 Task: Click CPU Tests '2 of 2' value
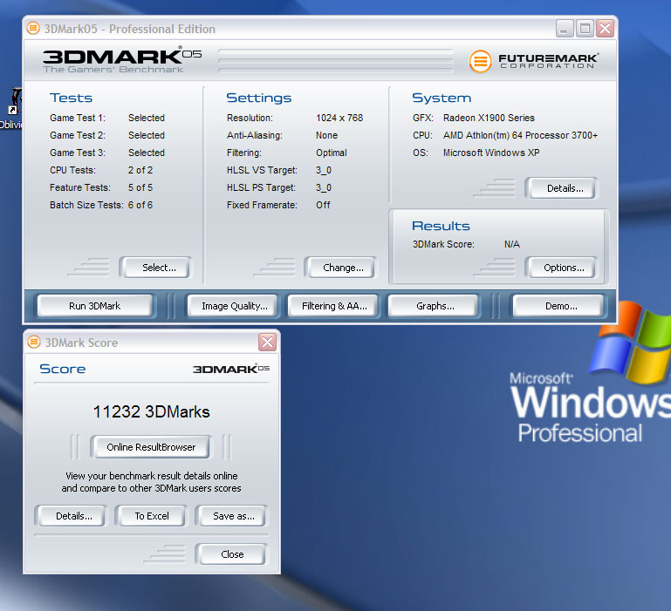140,170
